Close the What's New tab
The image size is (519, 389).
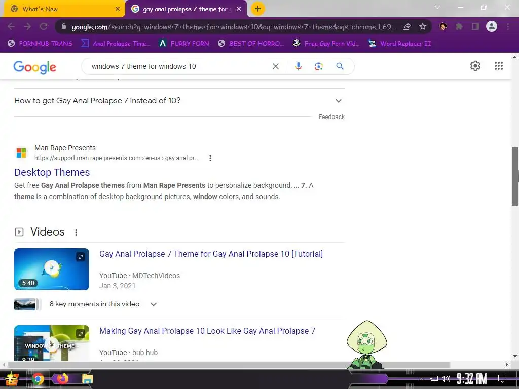click(x=118, y=9)
